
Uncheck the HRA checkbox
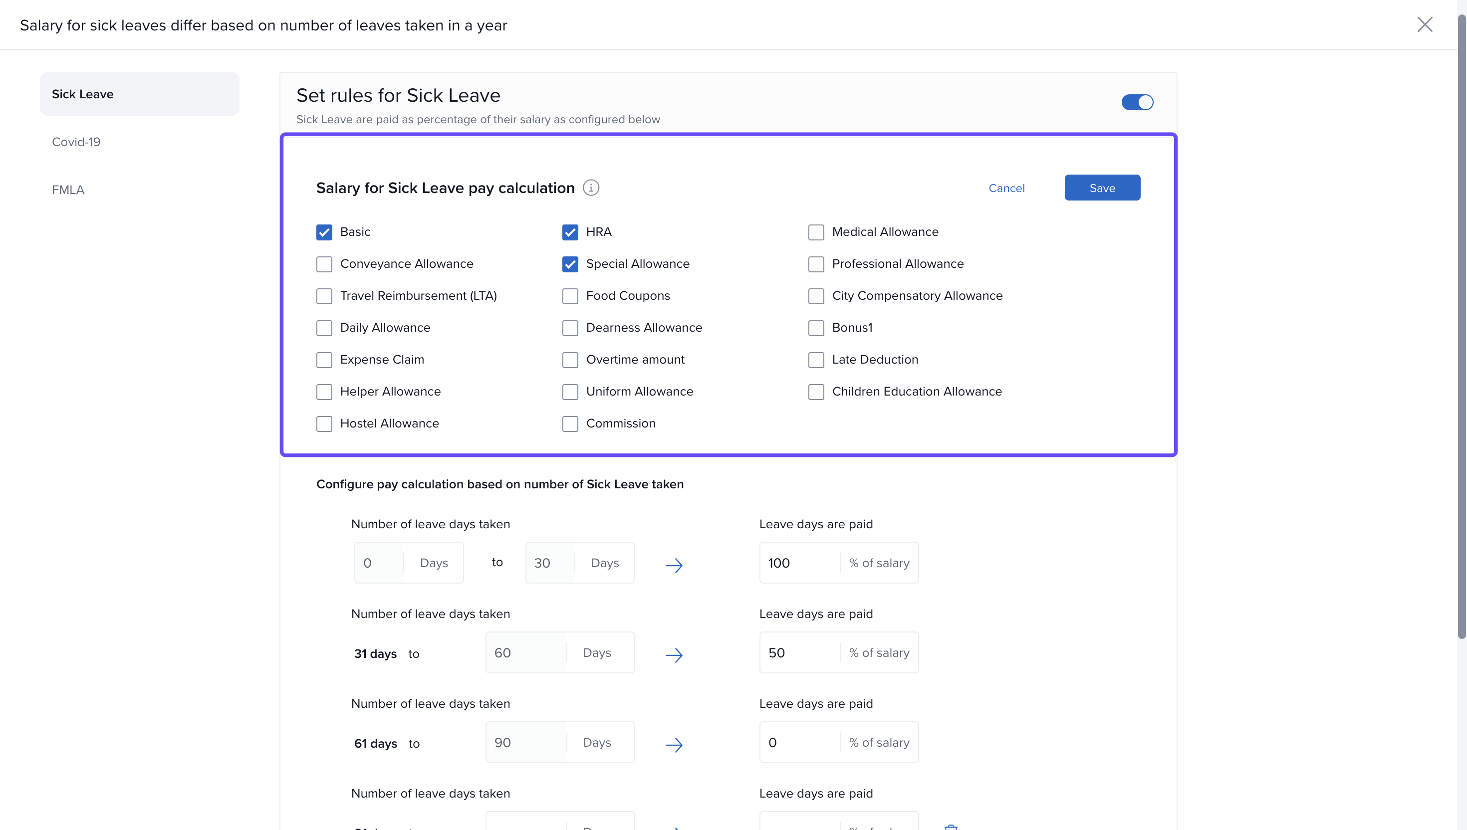click(569, 232)
